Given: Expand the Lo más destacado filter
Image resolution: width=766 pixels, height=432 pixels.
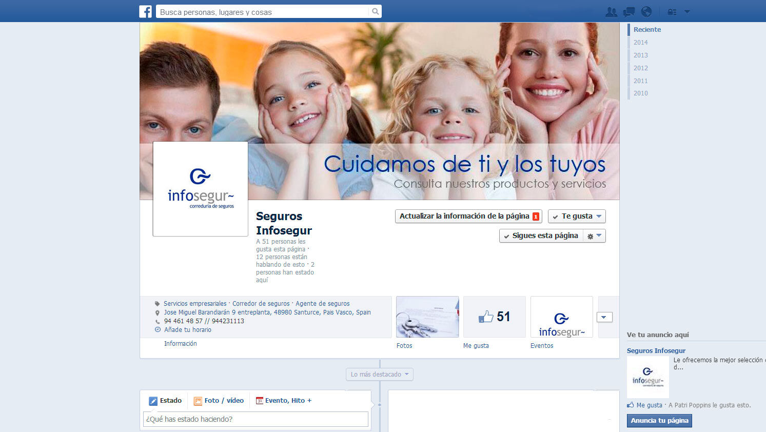Looking at the screenshot, I should pos(379,375).
